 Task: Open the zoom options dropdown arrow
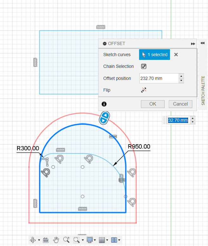[x=83, y=240]
